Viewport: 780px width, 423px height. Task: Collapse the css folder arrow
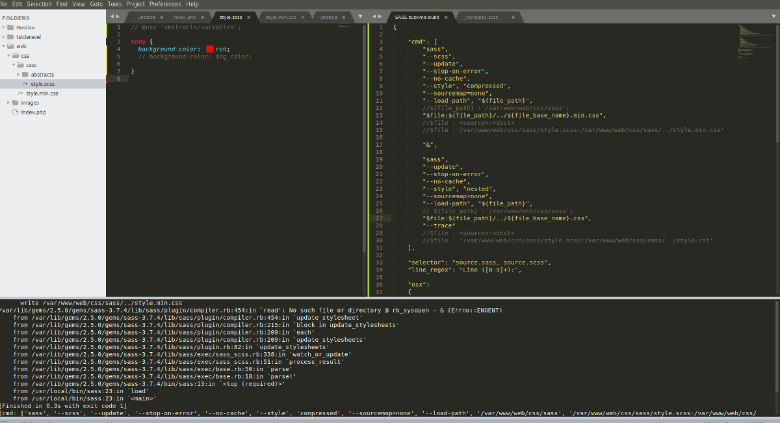8,56
